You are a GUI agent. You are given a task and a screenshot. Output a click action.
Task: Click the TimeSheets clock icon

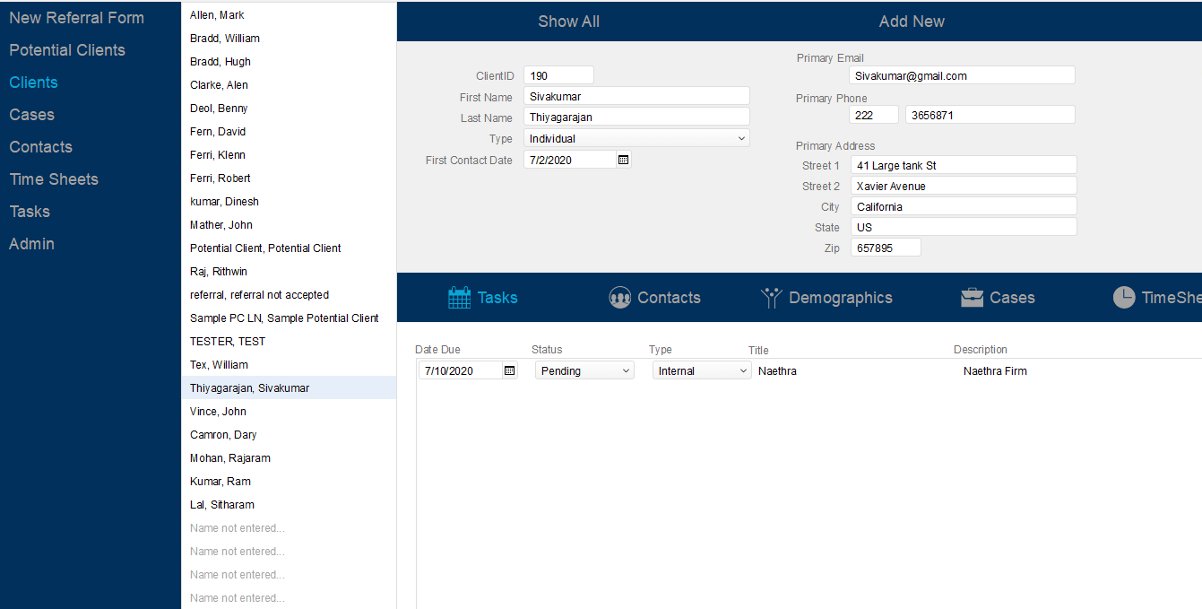coord(1124,298)
